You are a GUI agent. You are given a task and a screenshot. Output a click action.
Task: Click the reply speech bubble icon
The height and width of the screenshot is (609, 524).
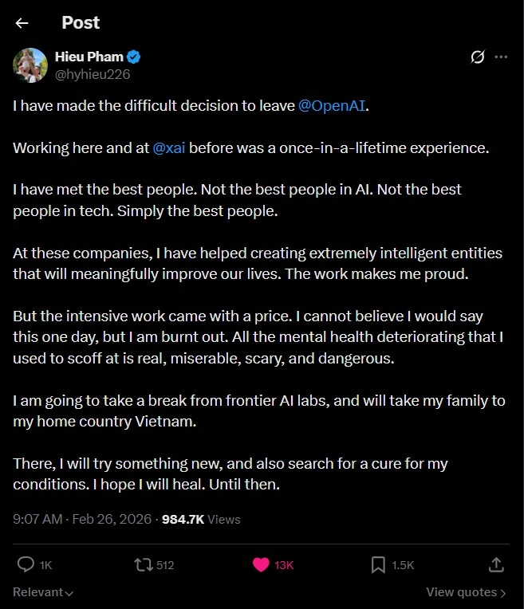[26, 564]
